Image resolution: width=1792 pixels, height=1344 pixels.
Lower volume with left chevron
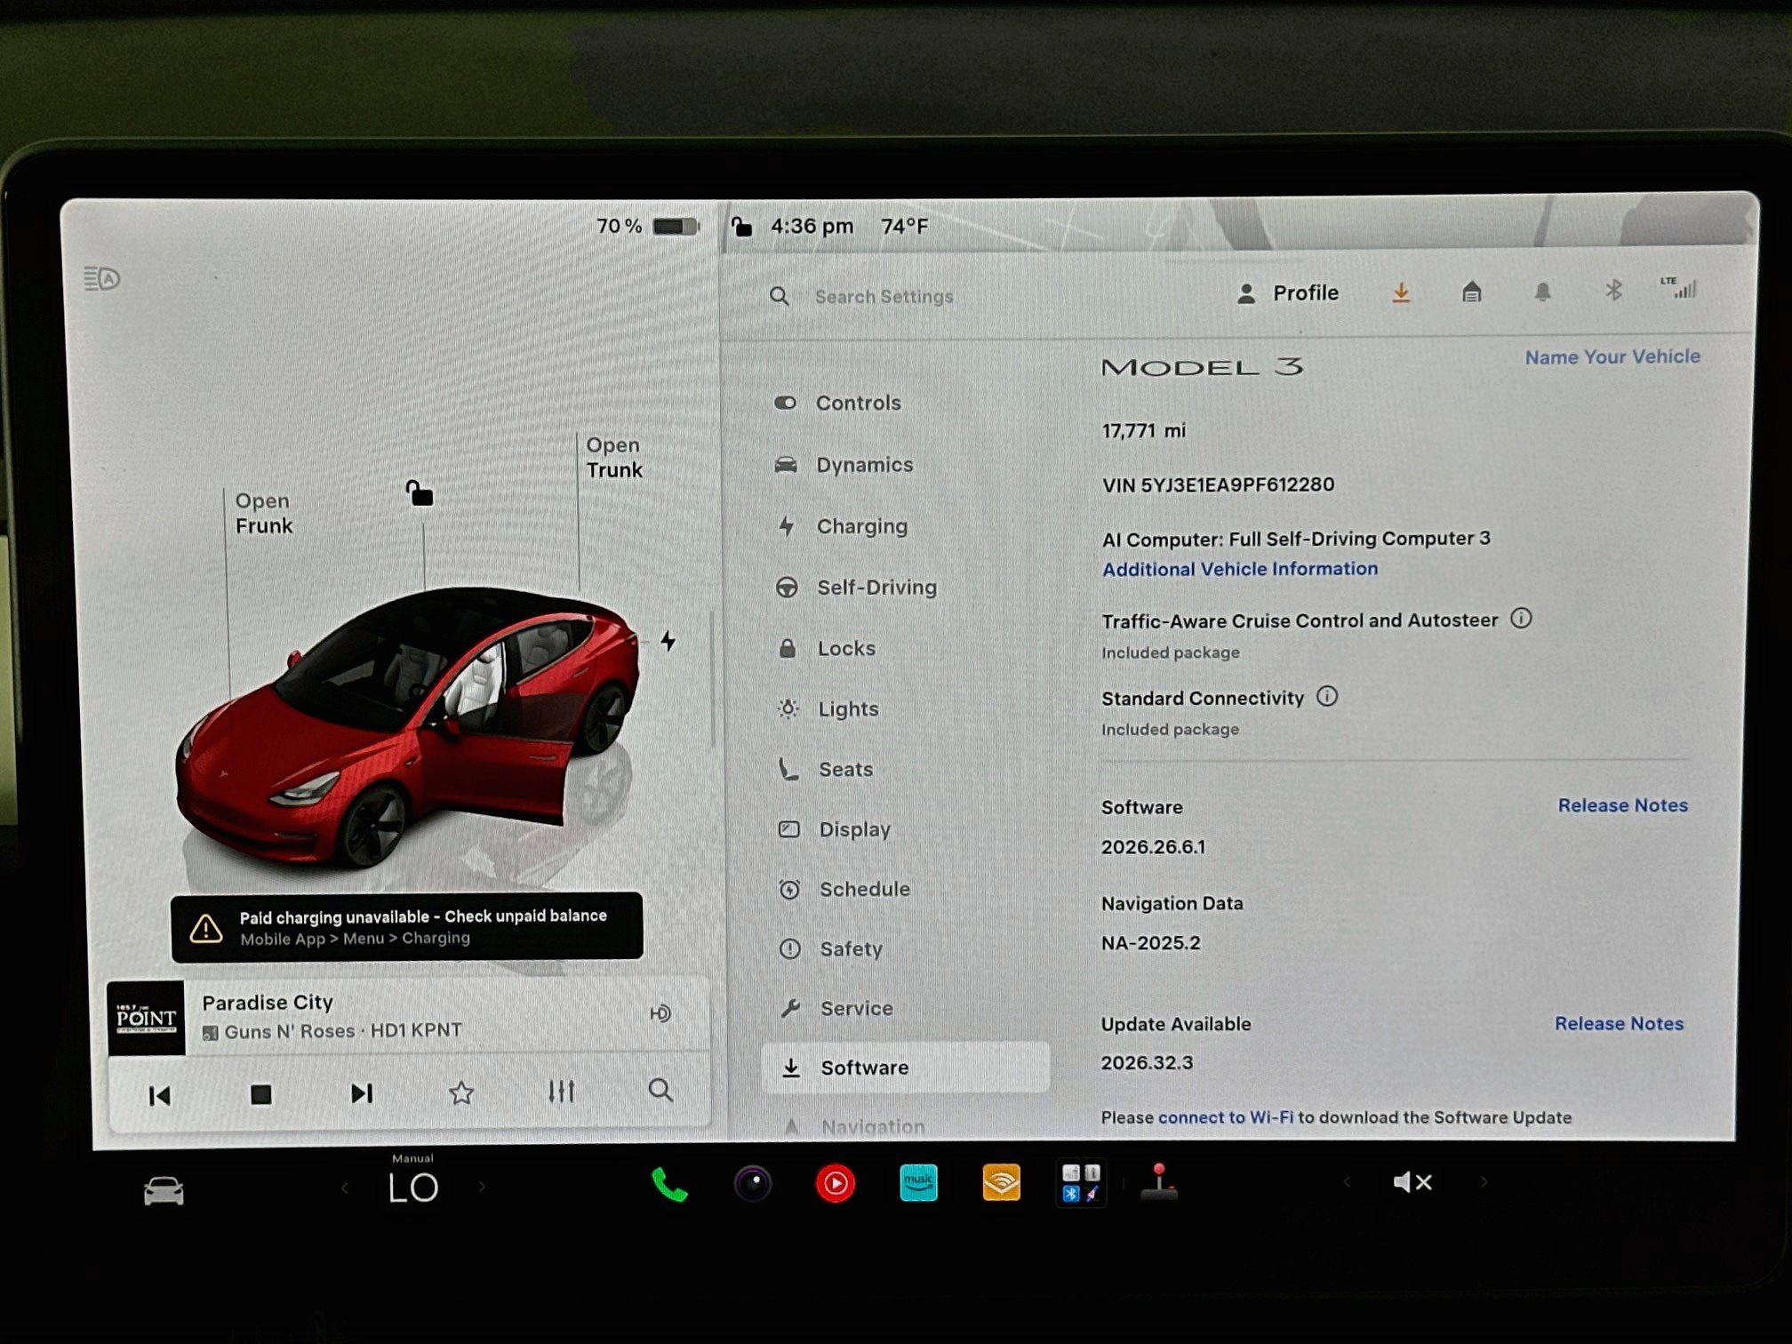click(1347, 1182)
